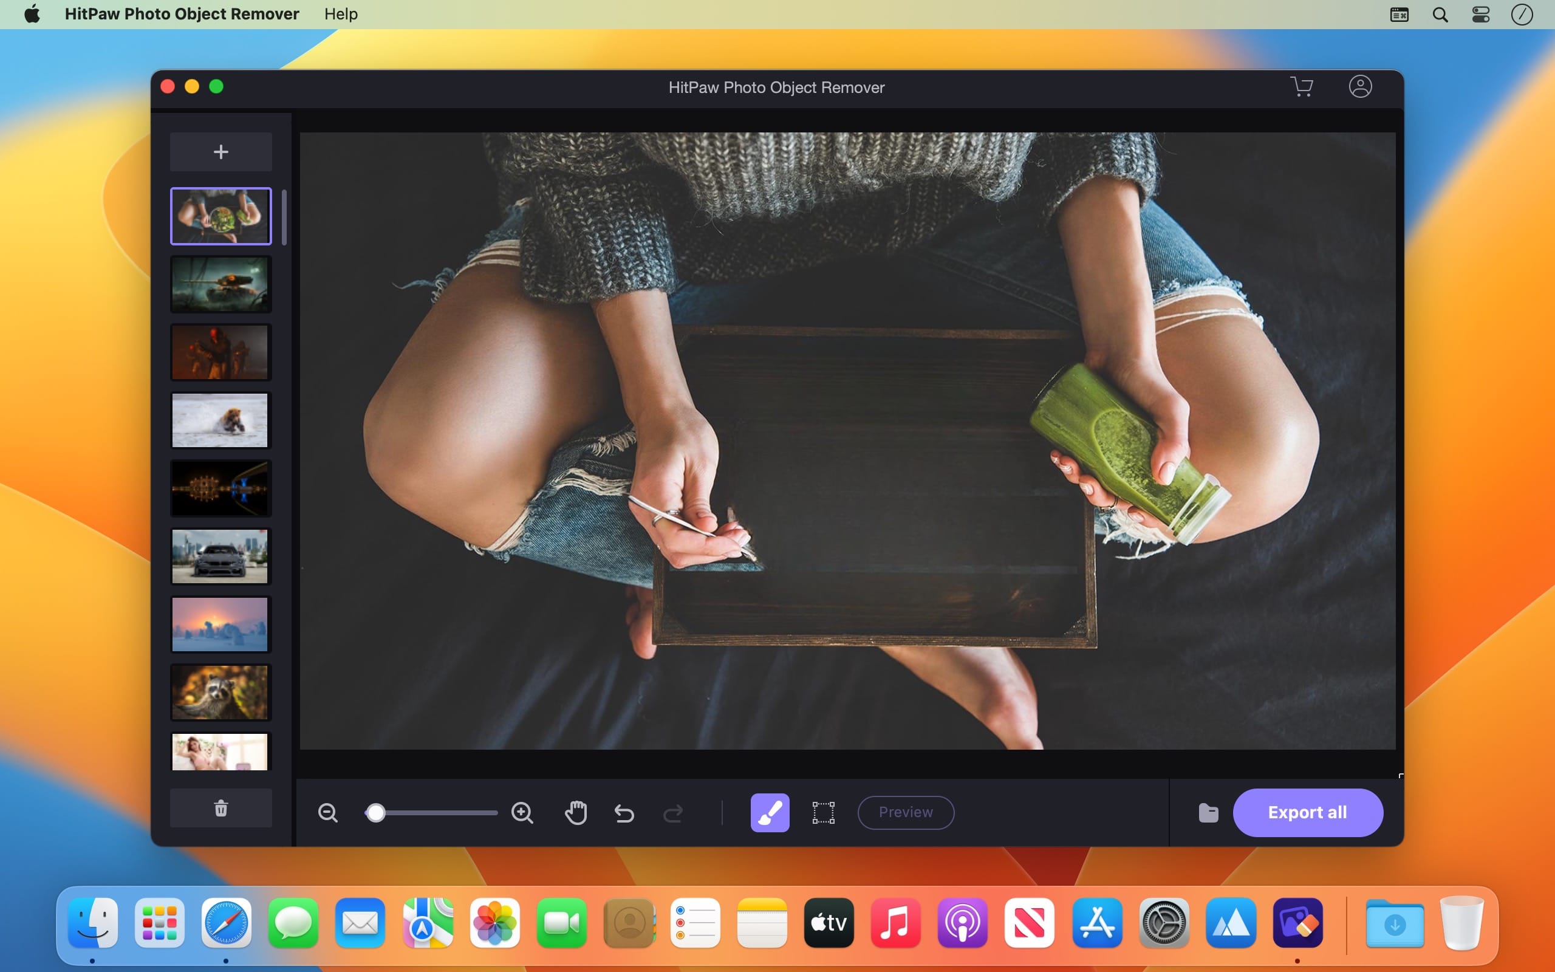The height and width of the screenshot is (972, 1555).
Task: Click the Zoom Out button
Action: click(328, 812)
